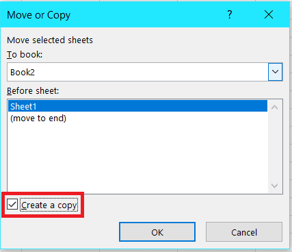This screenshot has height=252, width=292.
Task: Click the list's scroll down arrow
Action: coord(275,186)
